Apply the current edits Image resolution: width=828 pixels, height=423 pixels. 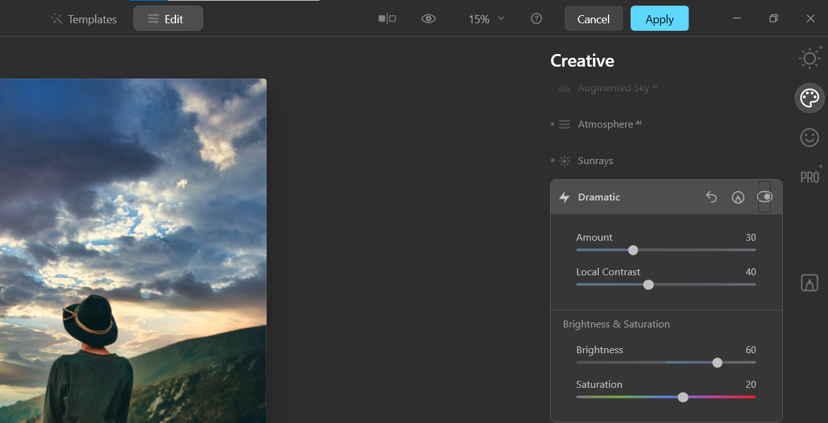(x=660, y=18)
